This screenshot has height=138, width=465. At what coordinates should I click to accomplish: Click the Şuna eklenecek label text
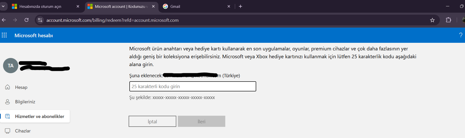tap(146, 75)
